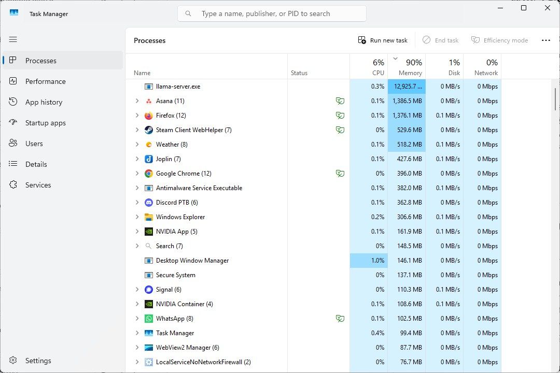The width and height of the screenshot is (560, 373).
Task: Expand the Weather (8) process group
Action: (x=137, y=145)
